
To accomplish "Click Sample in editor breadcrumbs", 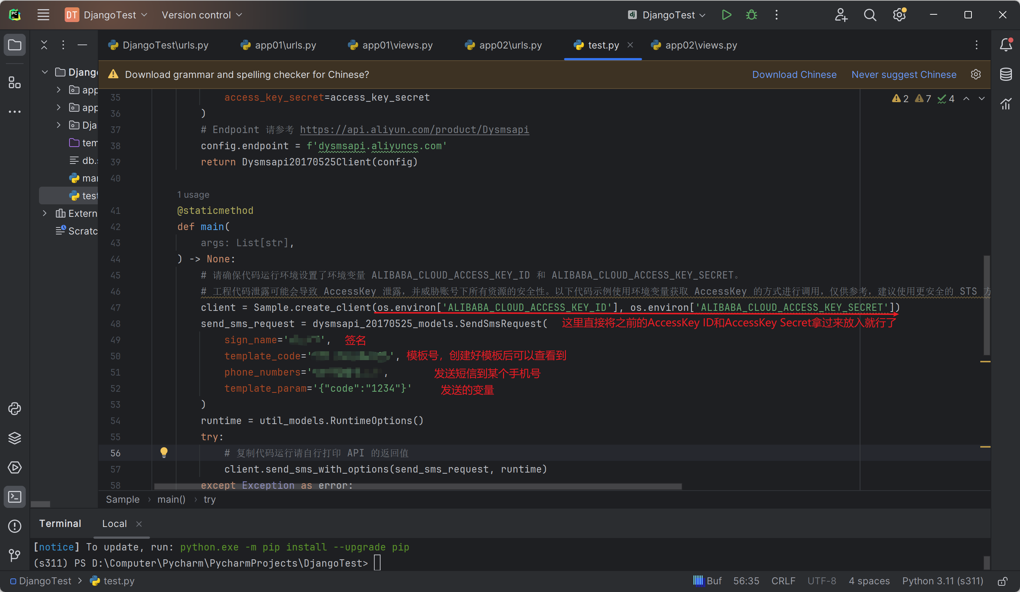I will (123, 500).
